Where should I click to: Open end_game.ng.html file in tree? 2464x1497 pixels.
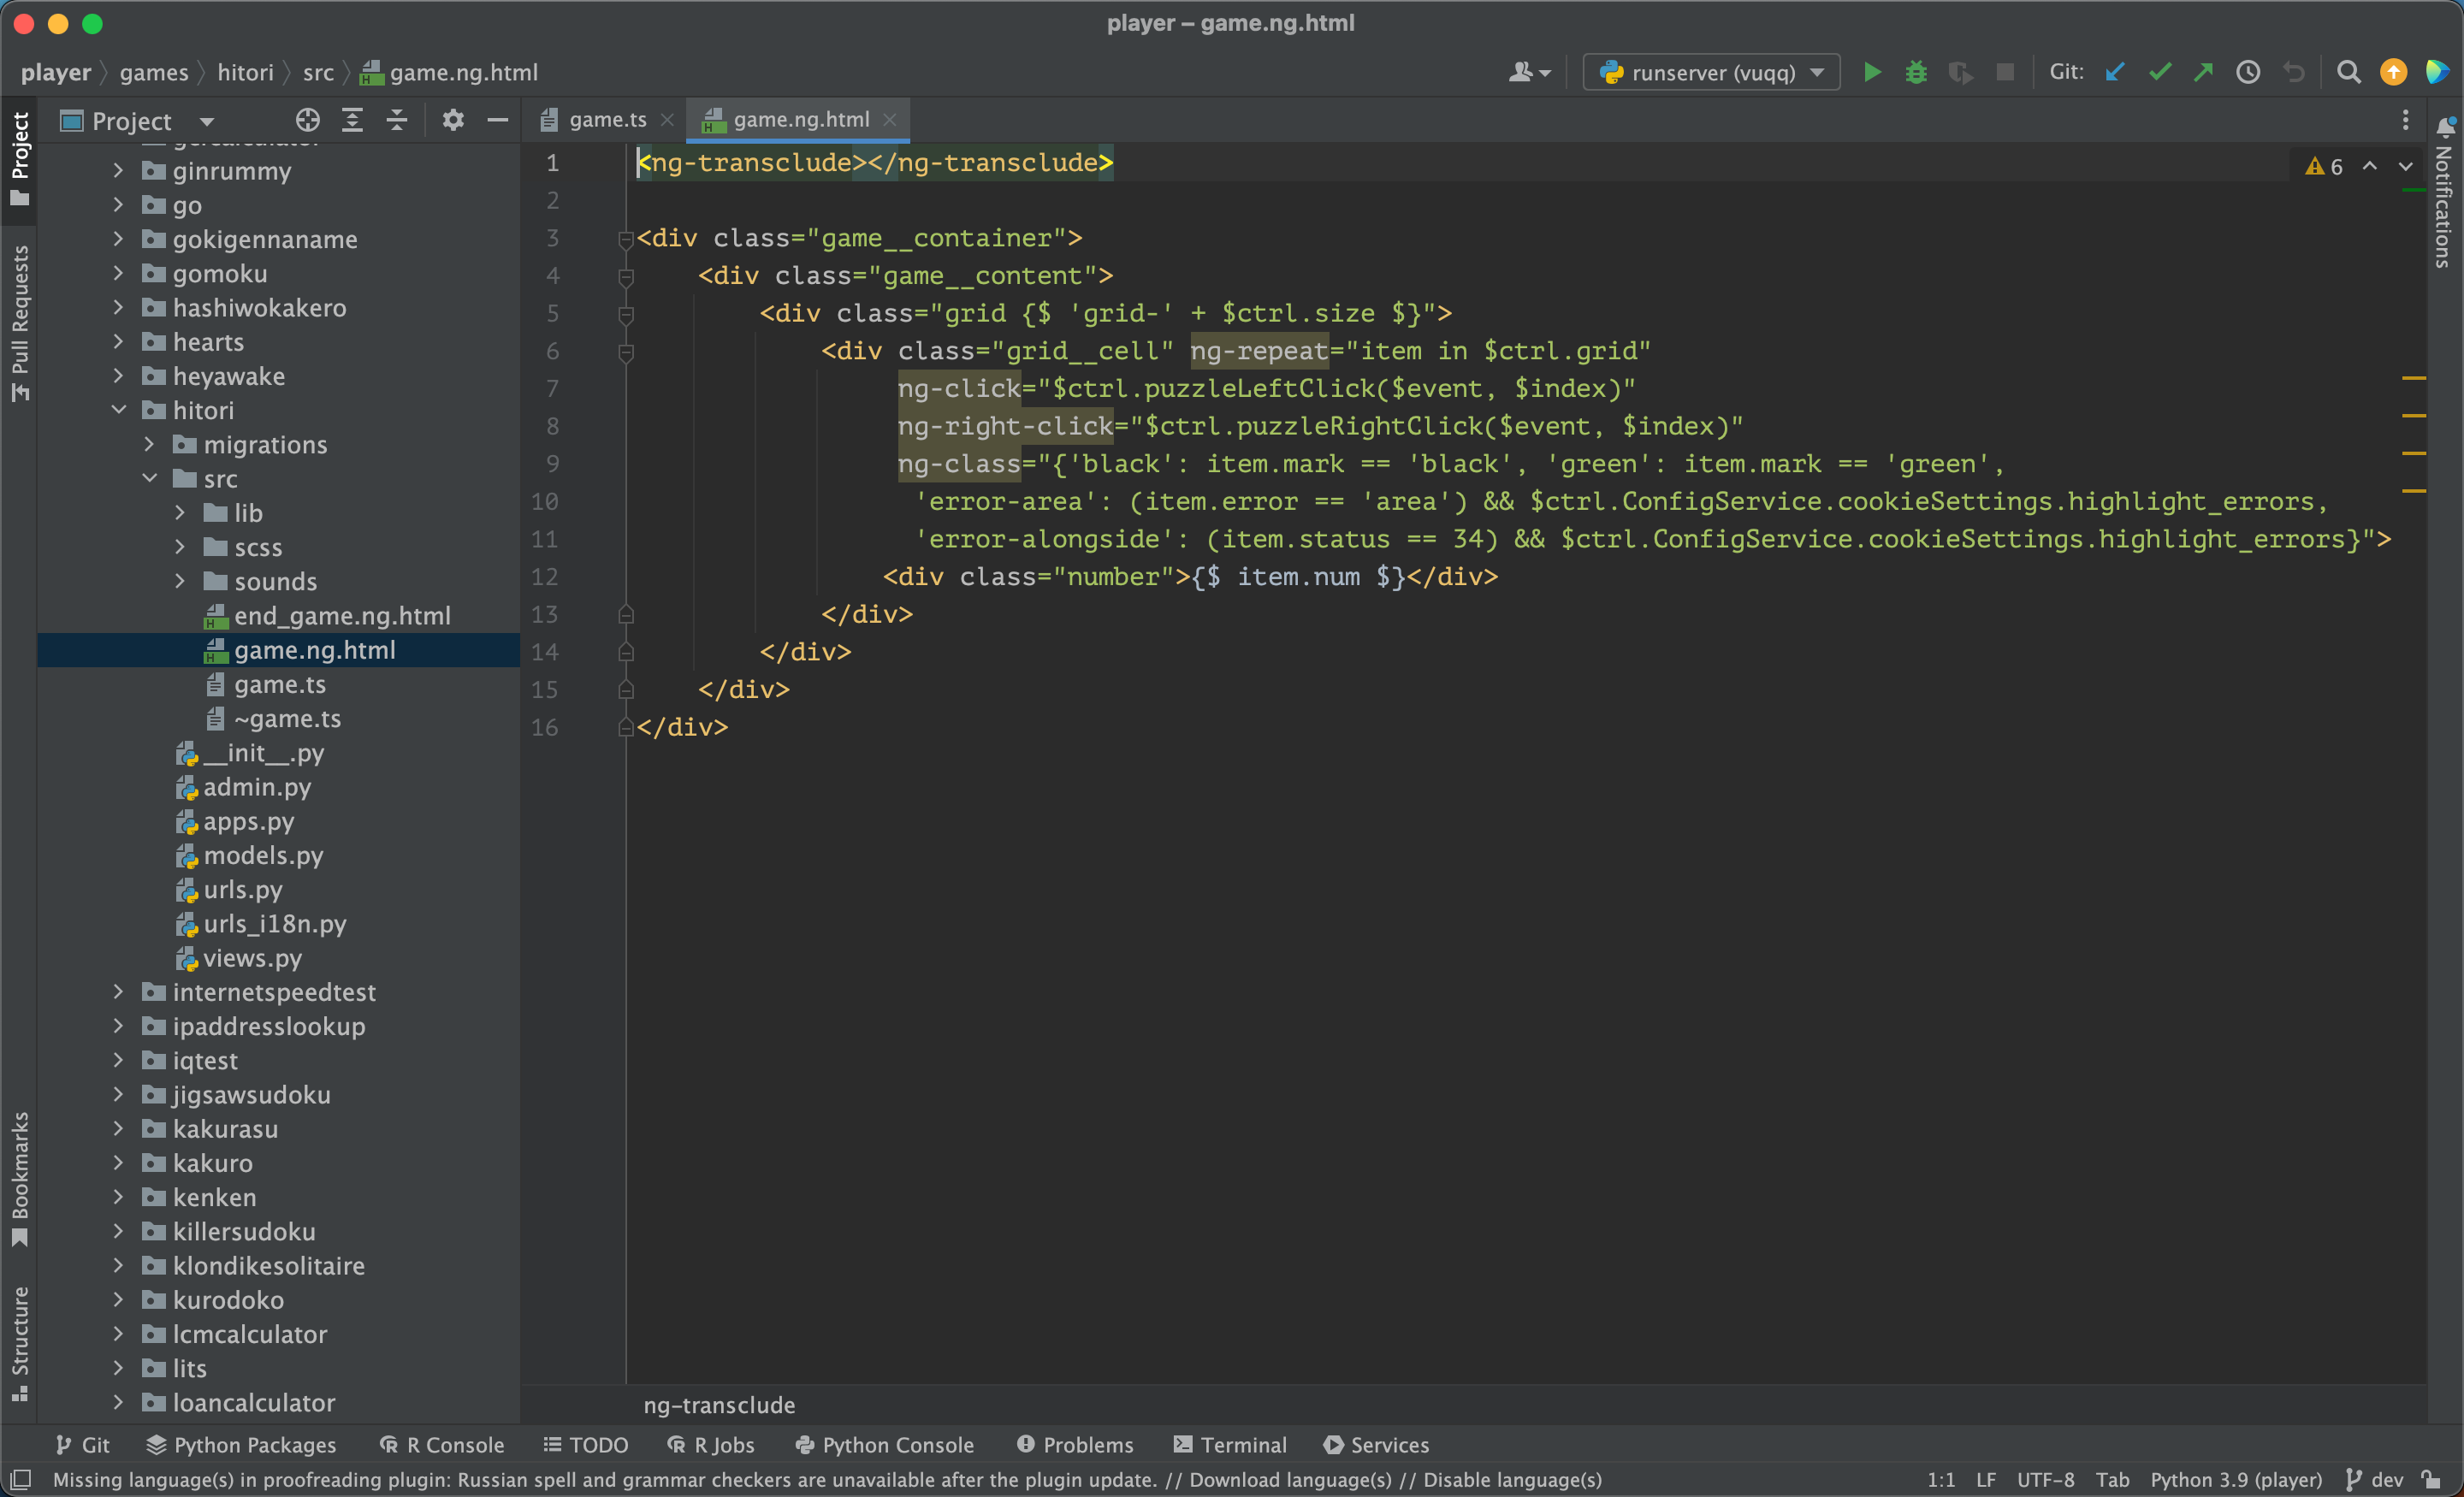tap(341, 616)
